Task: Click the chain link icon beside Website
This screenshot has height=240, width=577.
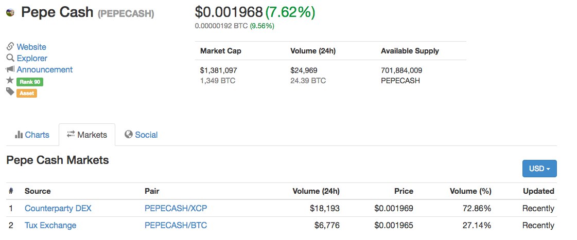Action: click(10, 47)
